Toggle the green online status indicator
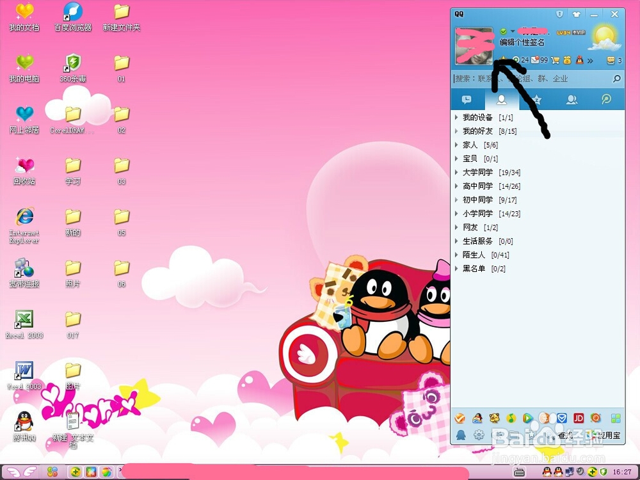The image size is (640, 480). pyautogui.click(x=504, y=31)
